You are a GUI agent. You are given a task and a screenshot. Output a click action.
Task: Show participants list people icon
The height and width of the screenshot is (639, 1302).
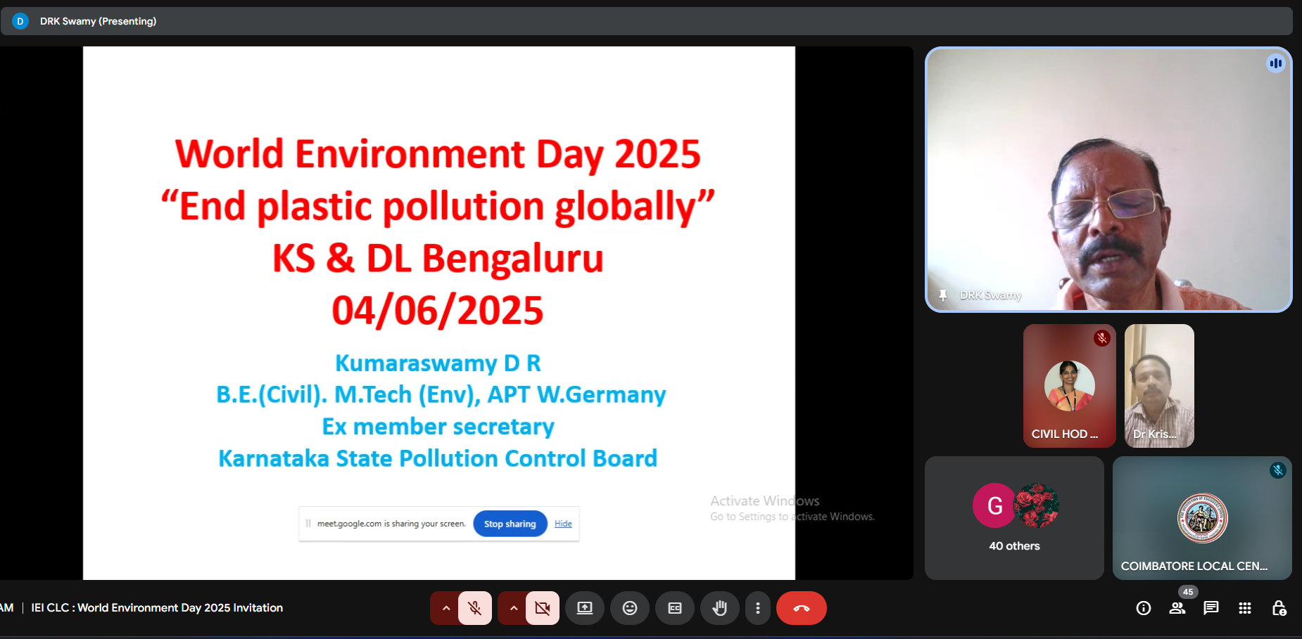click(1177, 608)
